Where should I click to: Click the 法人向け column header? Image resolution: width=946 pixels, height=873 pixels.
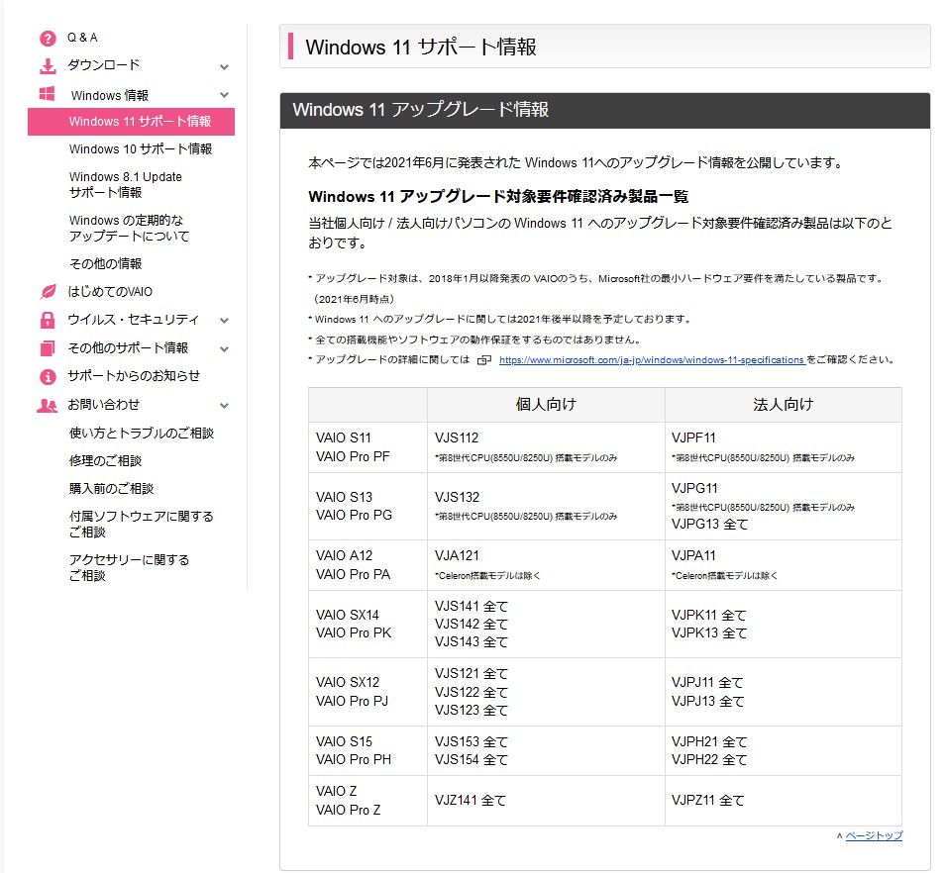(x=784, y=404)
